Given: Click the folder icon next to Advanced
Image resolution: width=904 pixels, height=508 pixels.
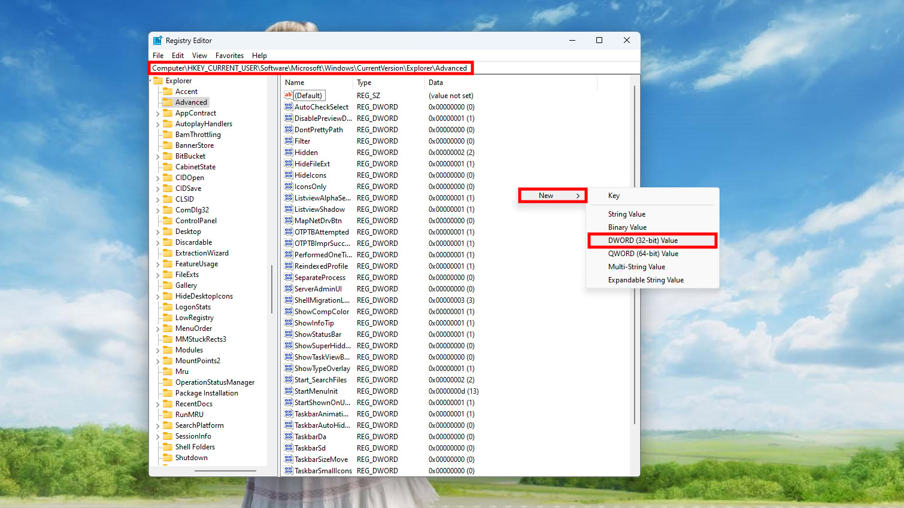Looking at the screenshot, I should pyautogui.click(x=168, y=102).
